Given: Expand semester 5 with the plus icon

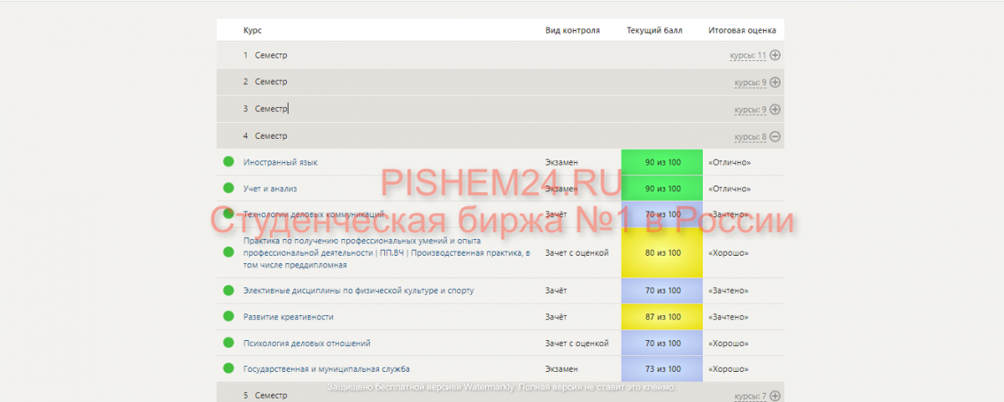Looking at the screenshot, I should tap(775, 395).
